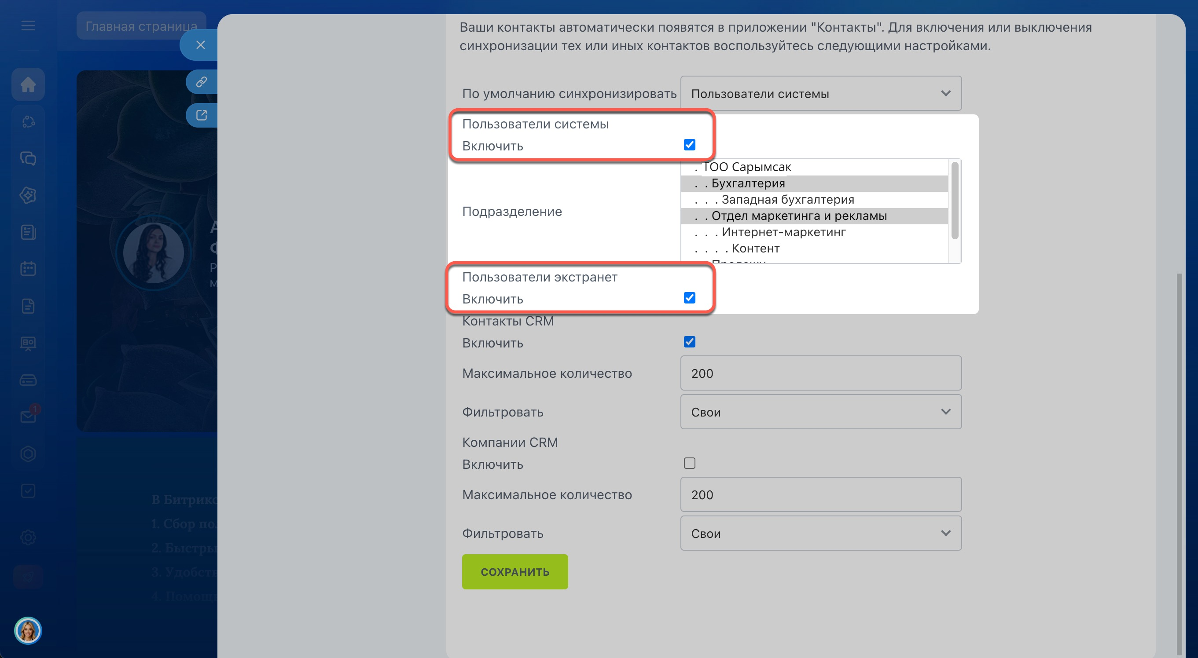Click the Подразделение label

coord(512,212)
